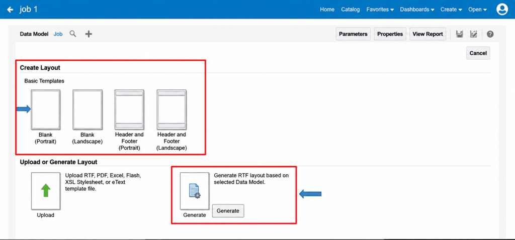Go to Home in the top navigation

click(327, 10)
